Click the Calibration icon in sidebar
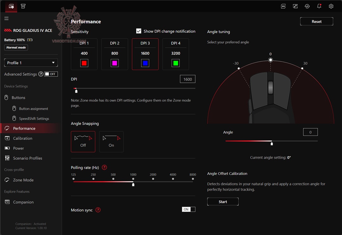This screenshot has height=235, width=342. (7, 138)
